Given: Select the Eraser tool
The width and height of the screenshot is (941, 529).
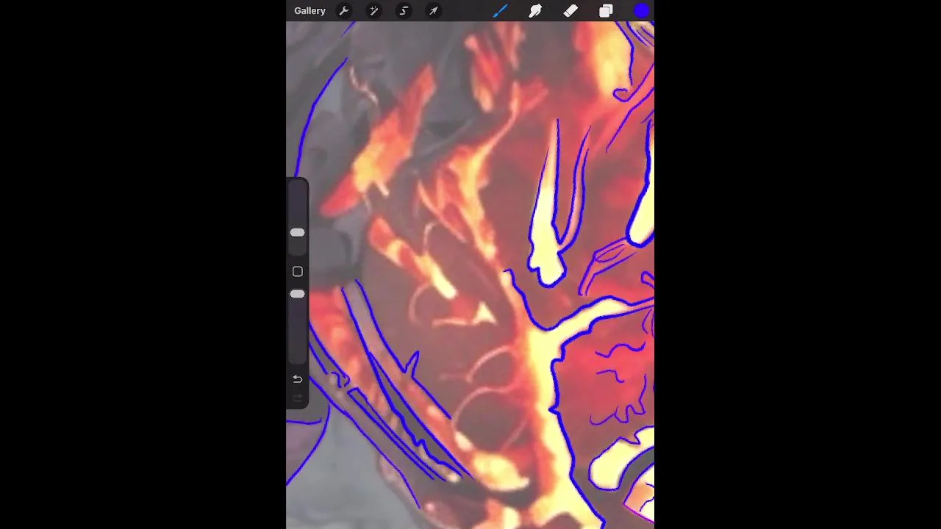Looking at the screenshot, I should [x=570, y=11].
